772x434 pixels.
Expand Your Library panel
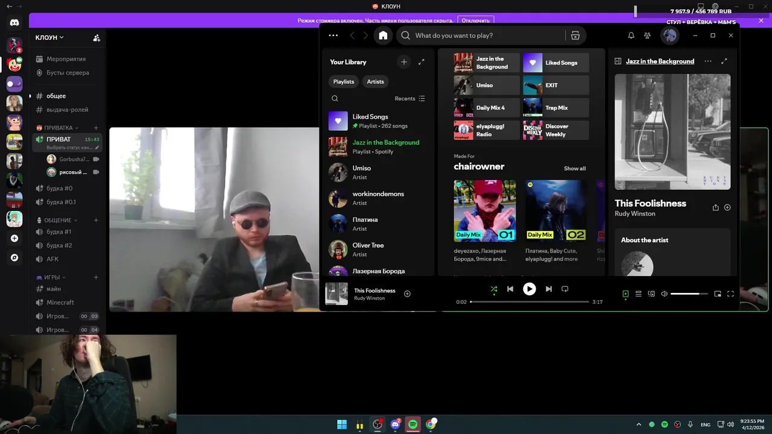coord(422,62)
